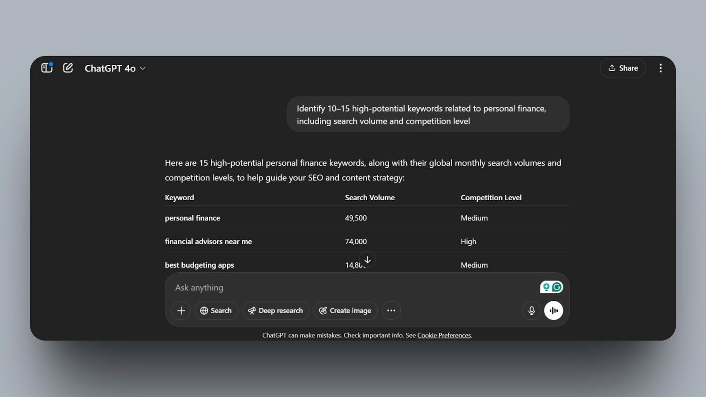This screenshot has height=397, width=706.
Task: Click the 'best budgeting apps' keyword
Action: 199,265
